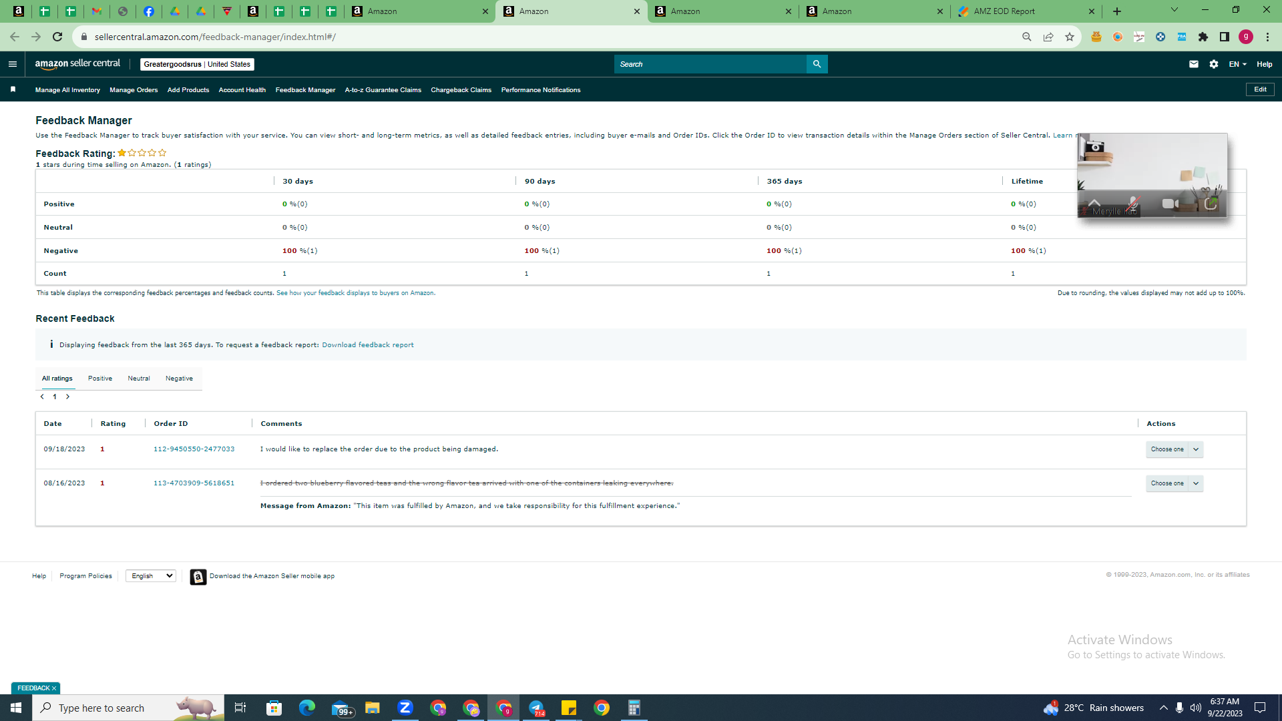Toggle the microphone in the video overlay

click(1133, 203)
